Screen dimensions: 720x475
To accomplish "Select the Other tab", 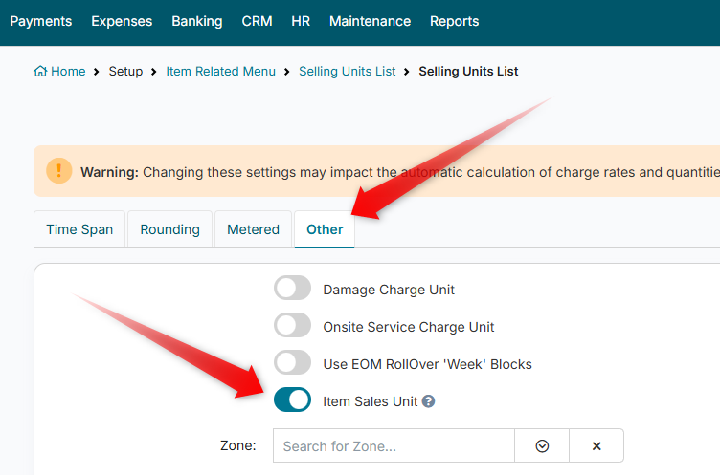I will pos(325,229).
